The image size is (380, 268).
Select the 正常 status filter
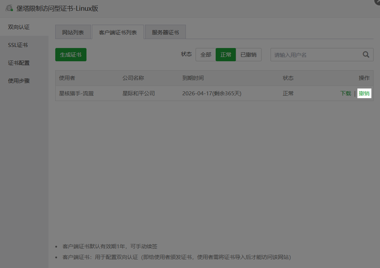[226, 54]
